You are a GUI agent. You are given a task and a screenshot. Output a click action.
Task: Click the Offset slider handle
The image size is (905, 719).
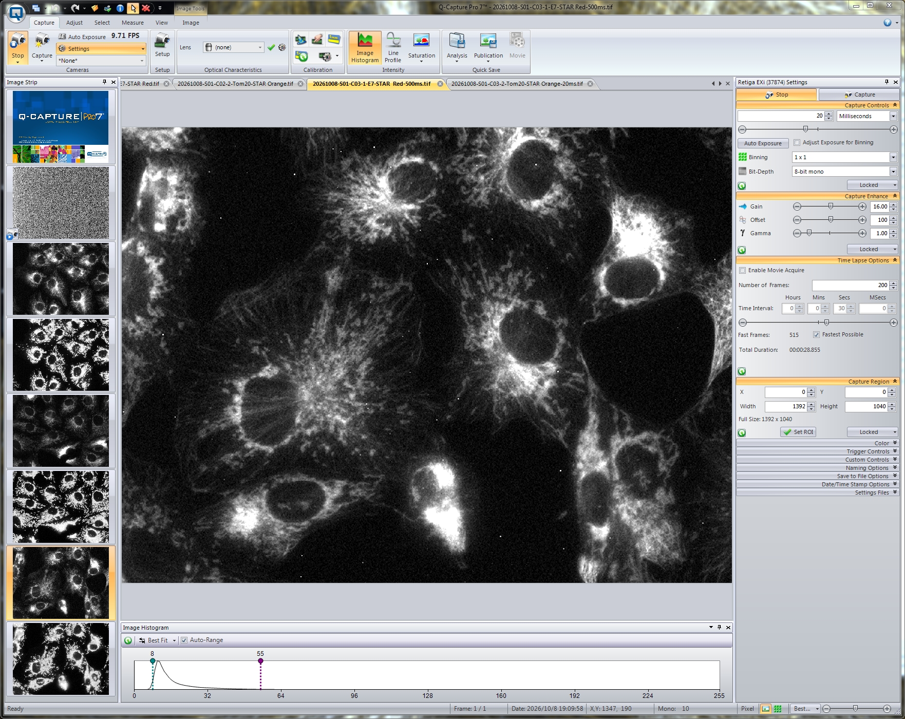click(831, 220)
